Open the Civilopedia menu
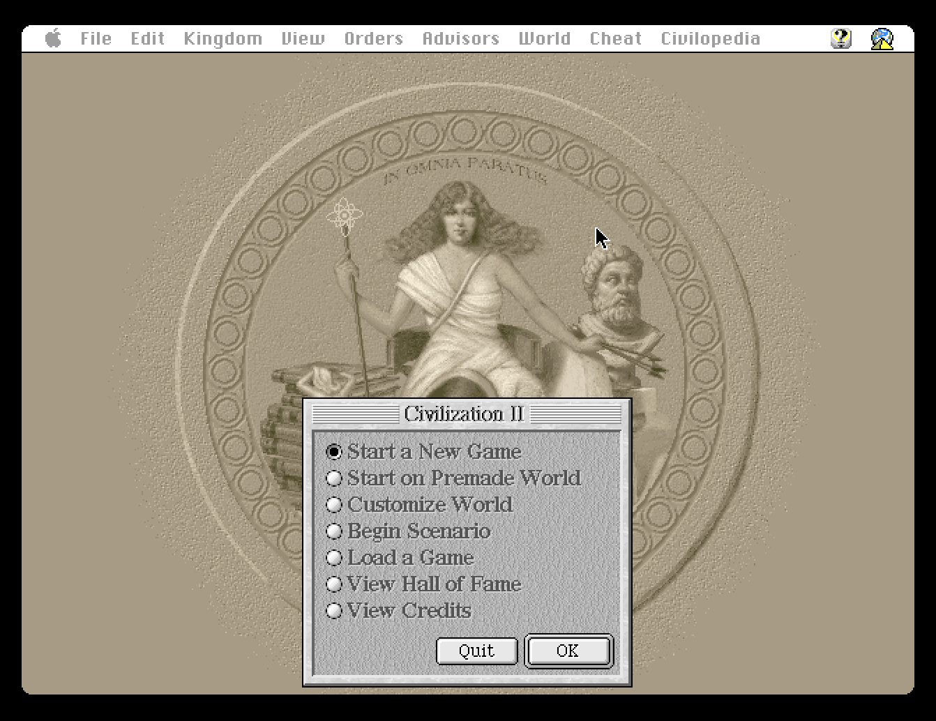936x721 pixels. (x=711, y=38)
